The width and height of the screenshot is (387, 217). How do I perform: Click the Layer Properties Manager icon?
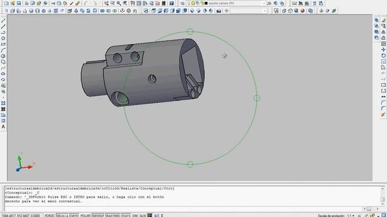click(x=183, y=3)
